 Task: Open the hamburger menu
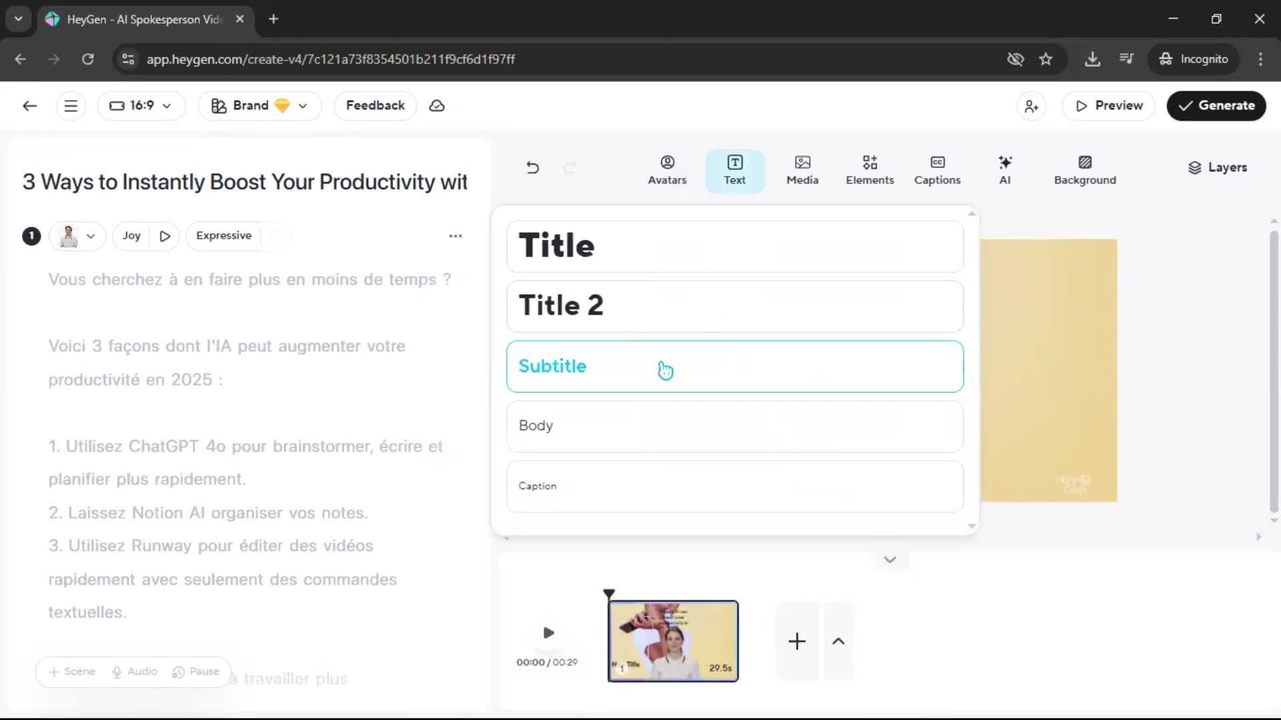coord(71,106)
